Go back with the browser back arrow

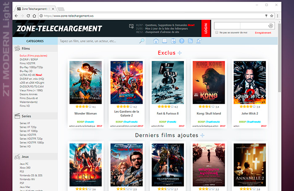point(16,16)
